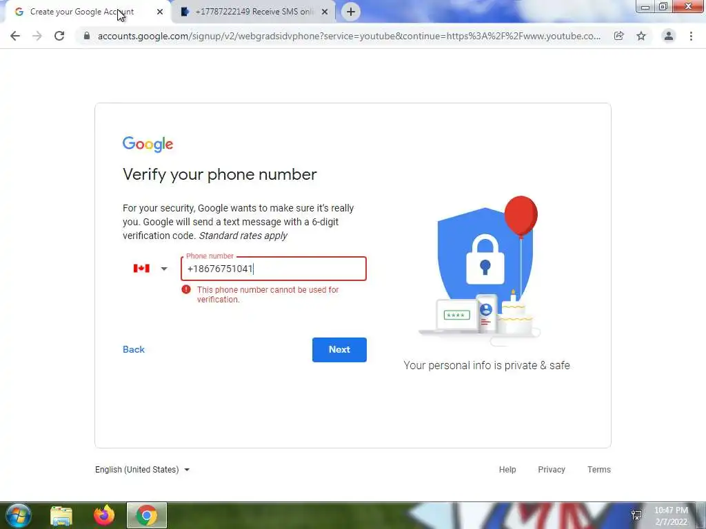Open Chrome three-dot menu
Screen dimensions: 706x529
[x=691, y=36]
